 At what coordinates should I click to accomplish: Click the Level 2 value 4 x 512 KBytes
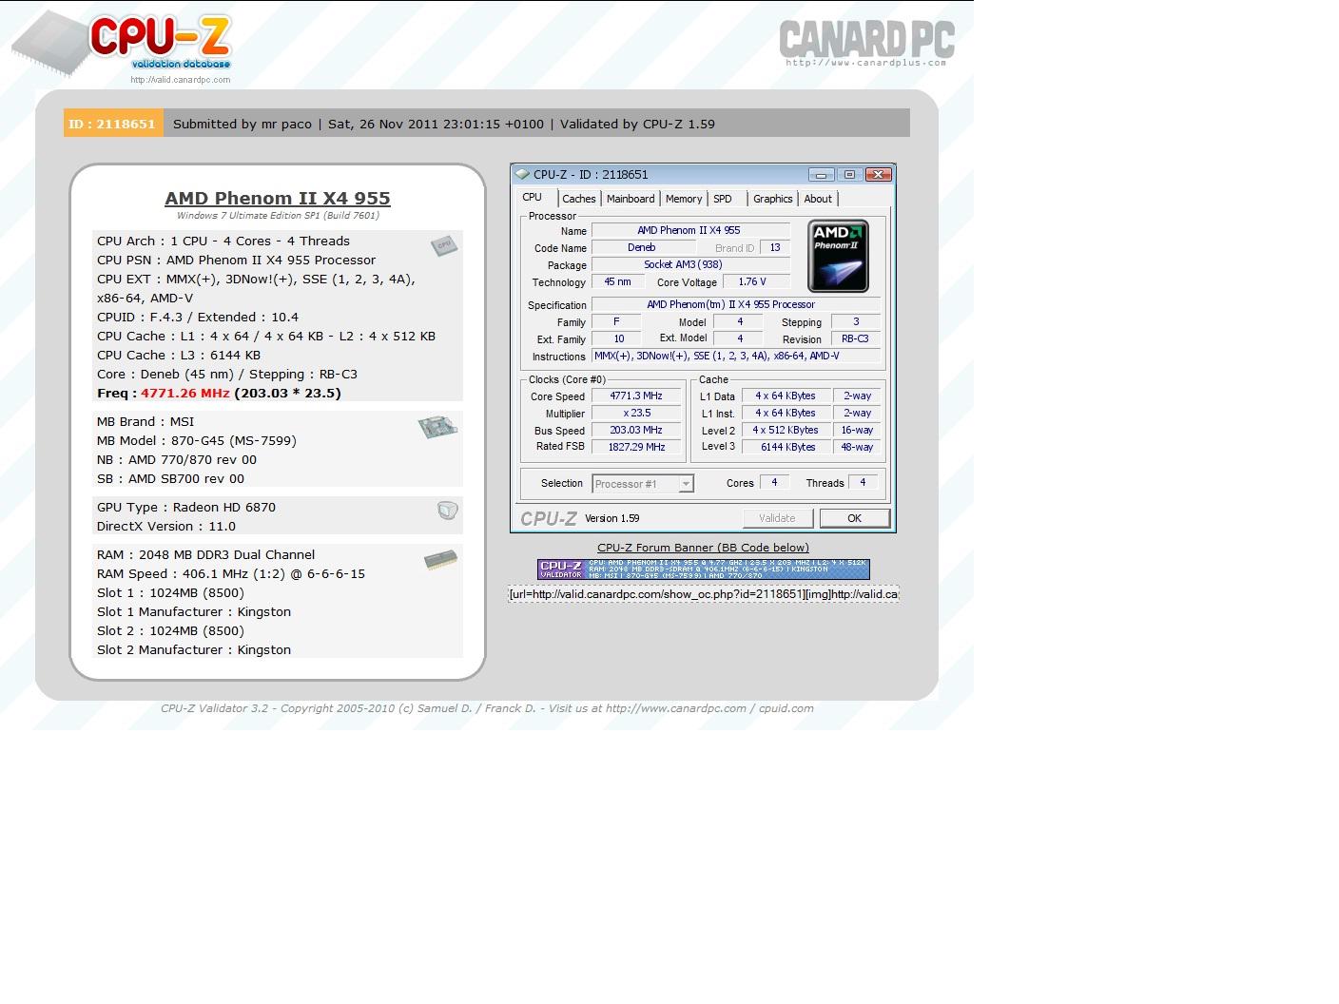[786, 430]
